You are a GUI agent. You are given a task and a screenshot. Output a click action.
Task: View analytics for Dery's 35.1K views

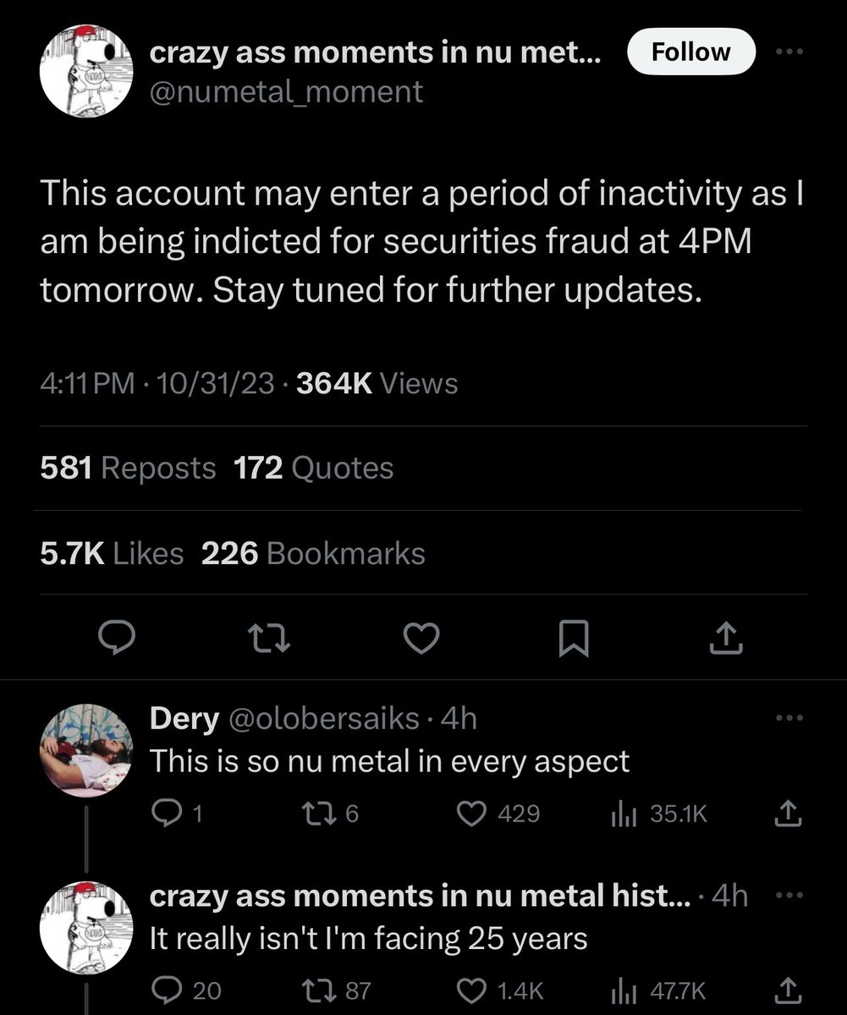click(x=658, y=814)
